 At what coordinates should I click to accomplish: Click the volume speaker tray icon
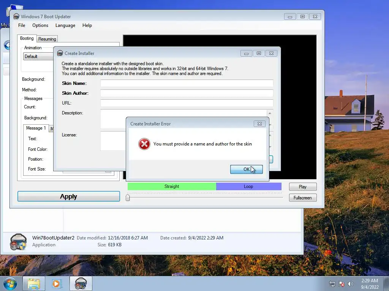pyautogui.click(x=351, y=284)
